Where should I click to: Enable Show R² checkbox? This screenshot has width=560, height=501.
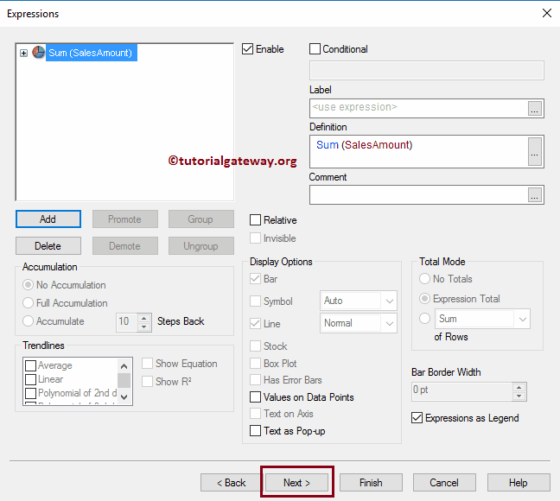[147, 382]
